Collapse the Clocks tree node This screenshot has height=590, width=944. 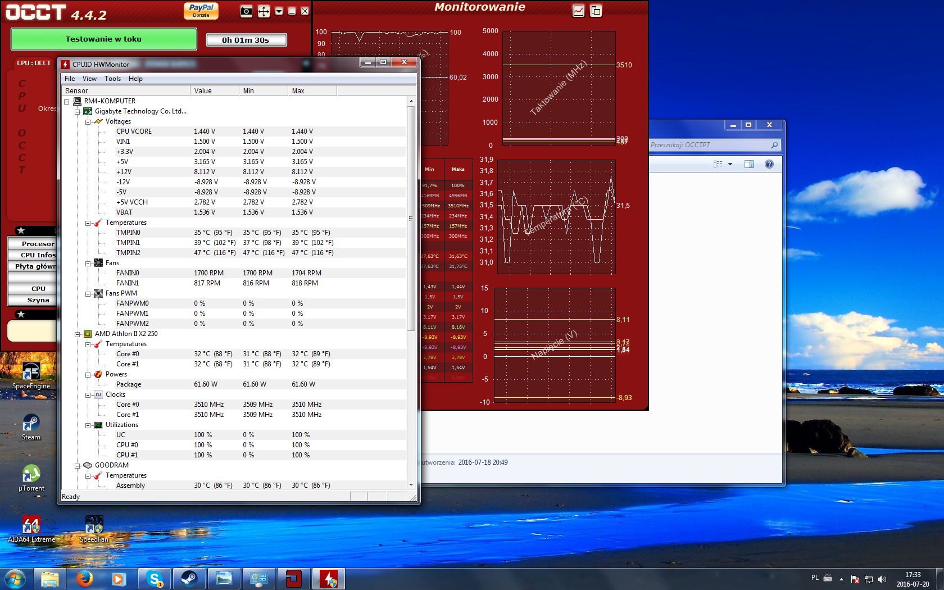click(x=88, y=395)
